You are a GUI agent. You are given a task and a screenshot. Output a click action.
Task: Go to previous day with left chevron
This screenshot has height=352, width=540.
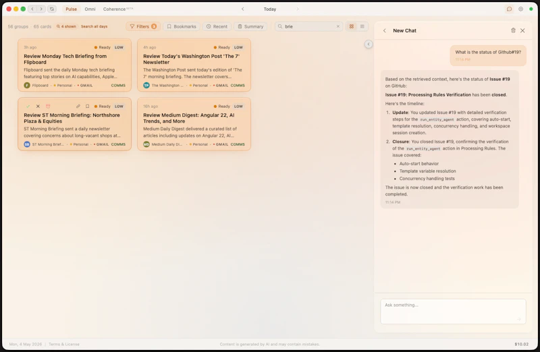243,9
